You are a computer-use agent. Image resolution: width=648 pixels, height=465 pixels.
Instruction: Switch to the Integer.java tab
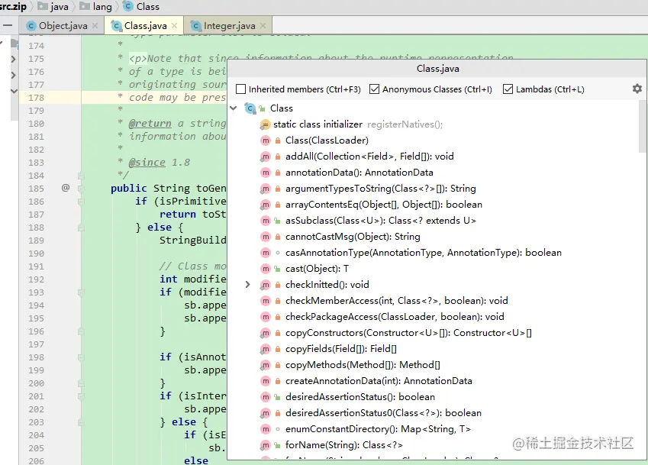point(230,26)
